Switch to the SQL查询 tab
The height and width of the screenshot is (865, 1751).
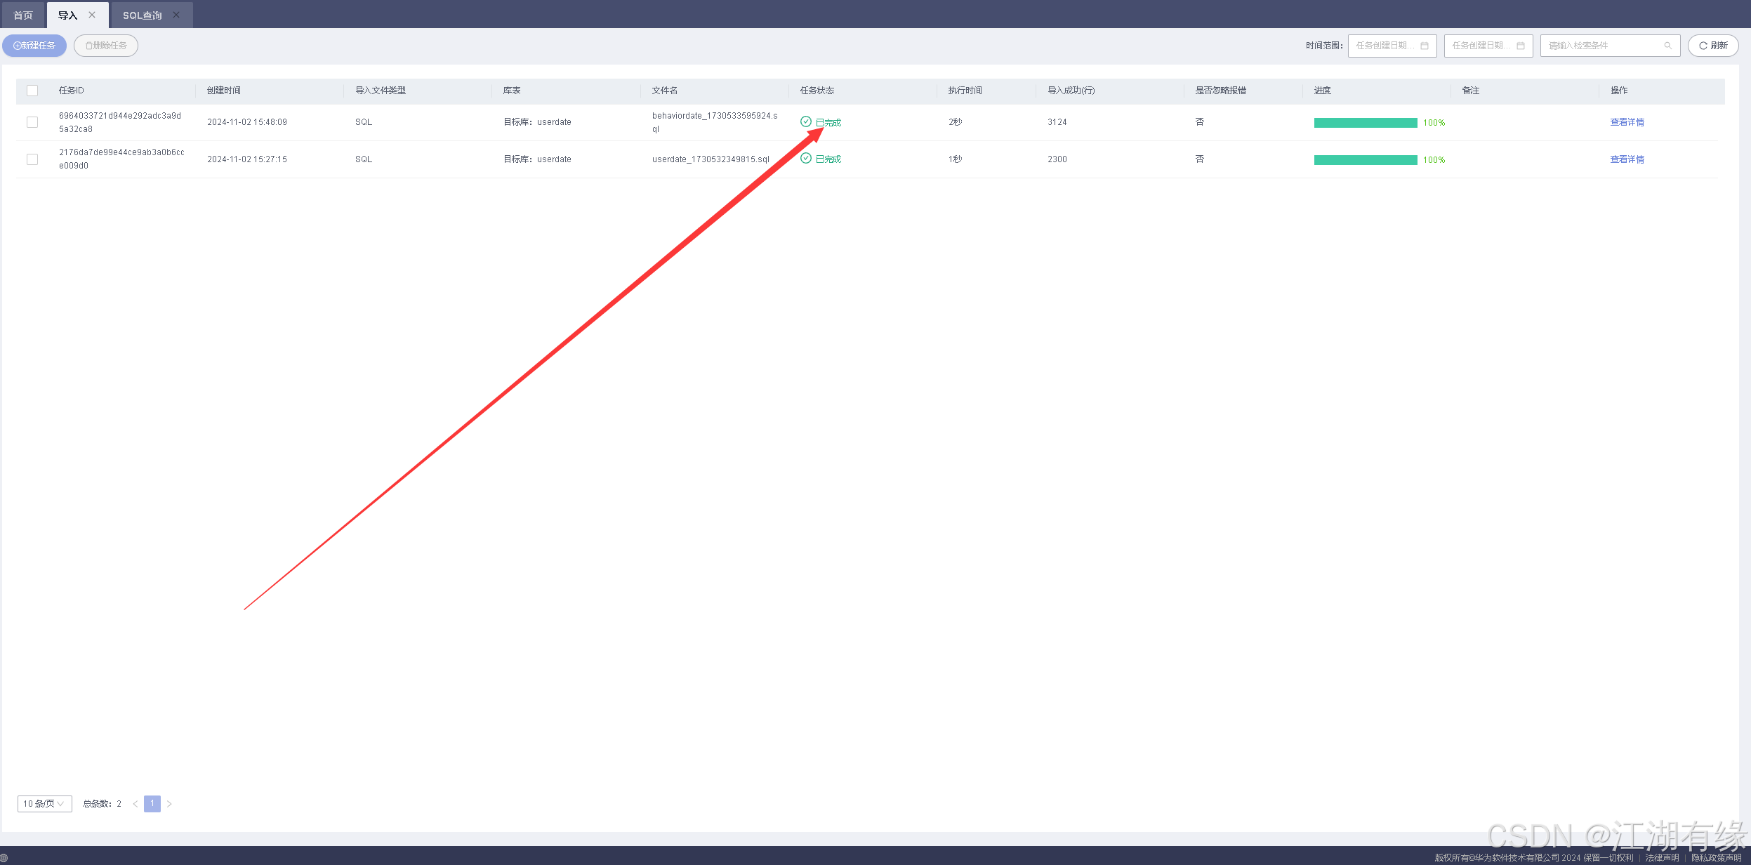(142, 15)
